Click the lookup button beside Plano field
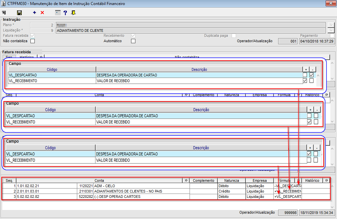 330,25
